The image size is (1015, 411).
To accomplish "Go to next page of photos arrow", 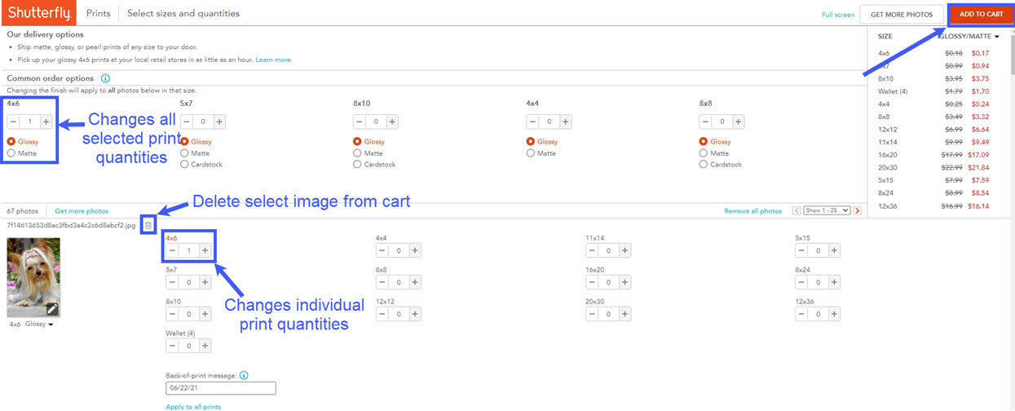I will click(x=857, y=210).
